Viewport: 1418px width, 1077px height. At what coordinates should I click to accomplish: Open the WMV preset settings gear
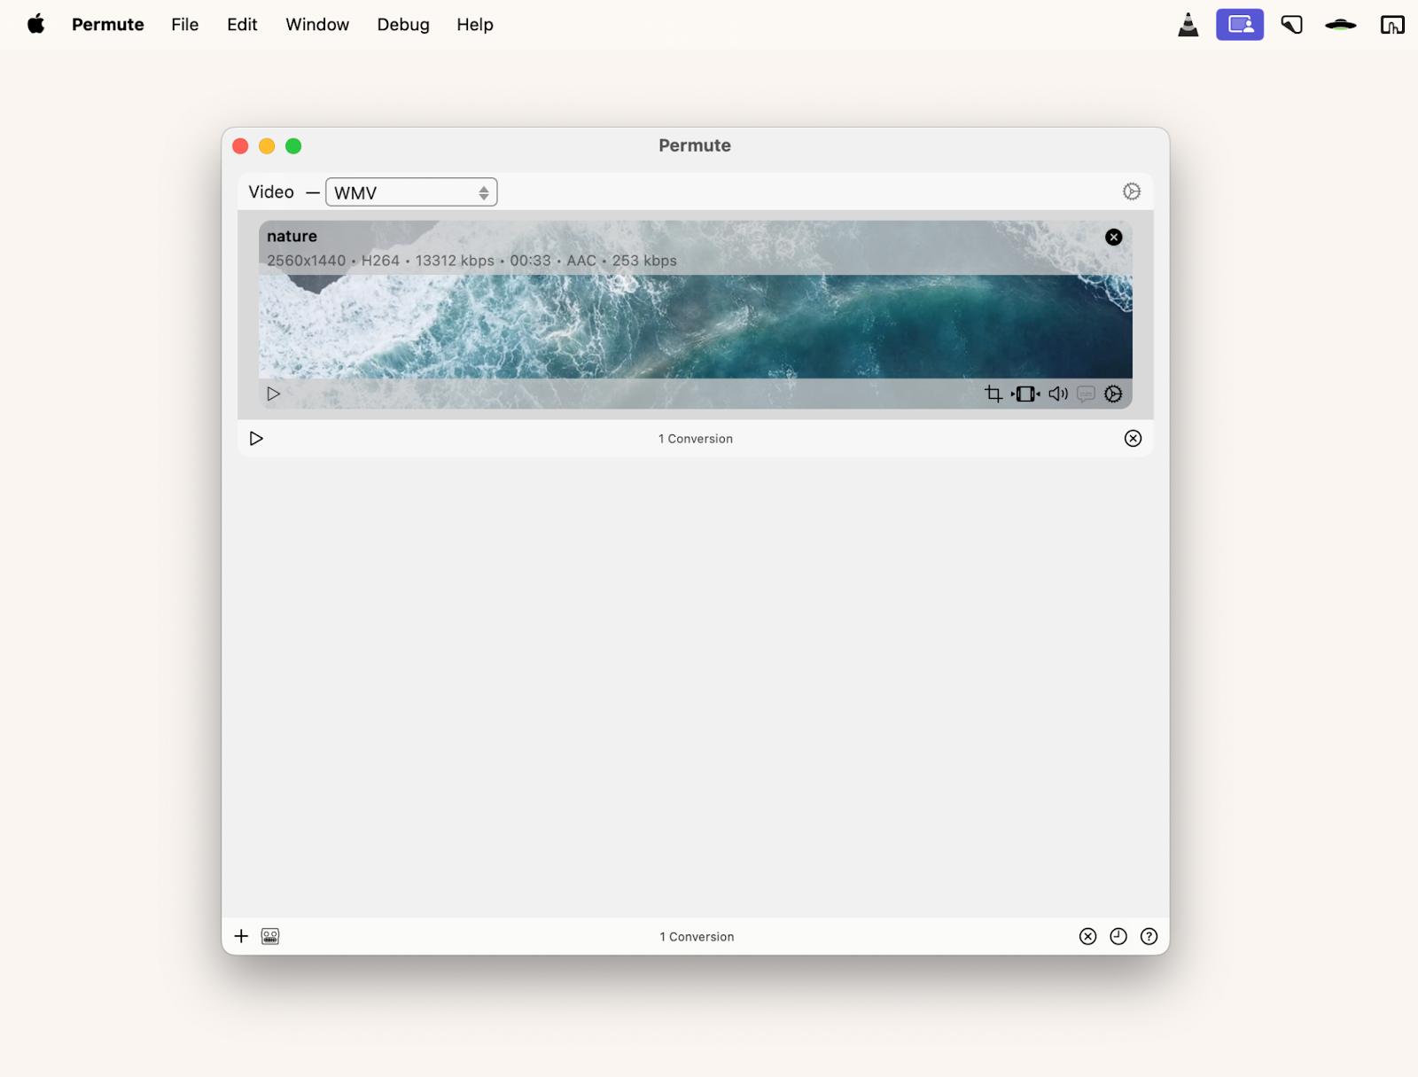[1132, 191]
